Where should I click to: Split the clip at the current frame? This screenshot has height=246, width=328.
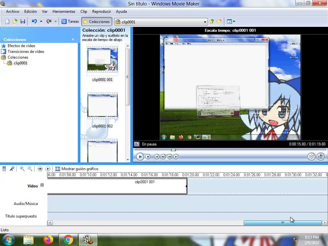pos(311,157)
